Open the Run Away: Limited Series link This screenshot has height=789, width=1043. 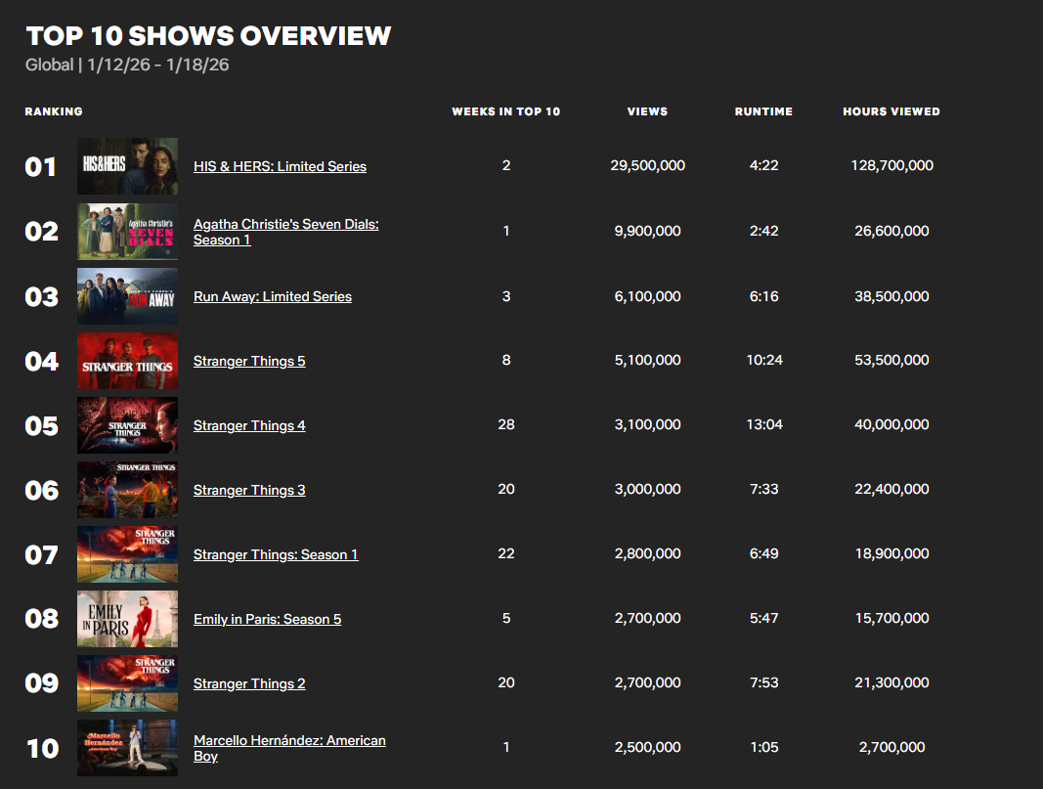[x=272, y=296]
